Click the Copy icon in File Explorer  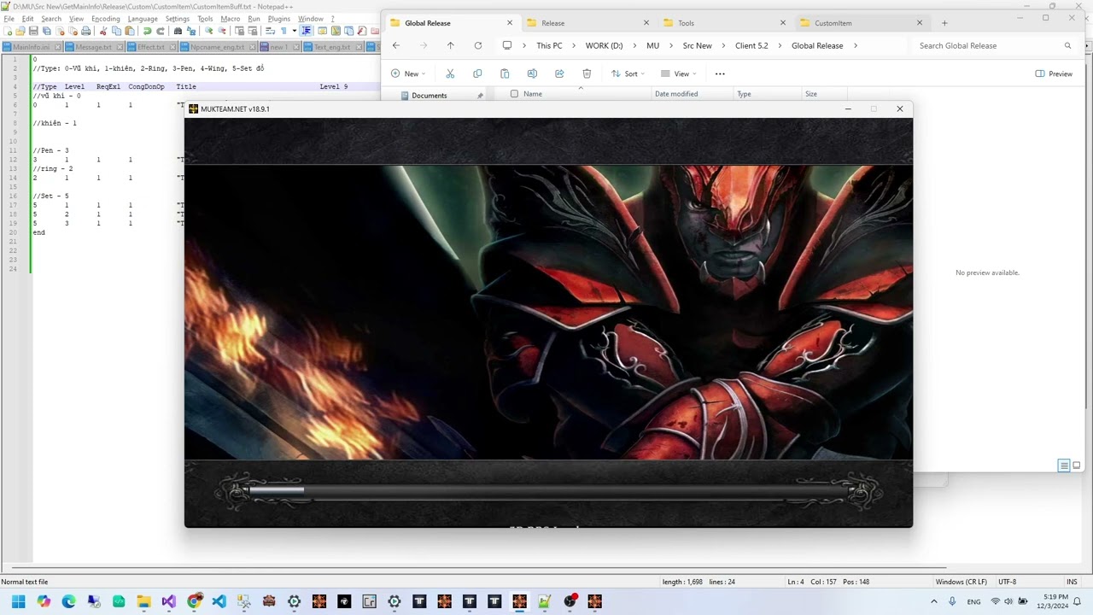(x=477, y=73)
